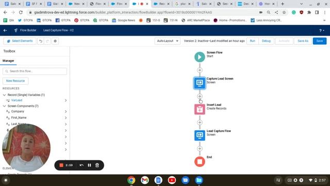Open the ARC MarketPlace bookmark
This screenshot has height=186, width=330.
coord(195,20)
